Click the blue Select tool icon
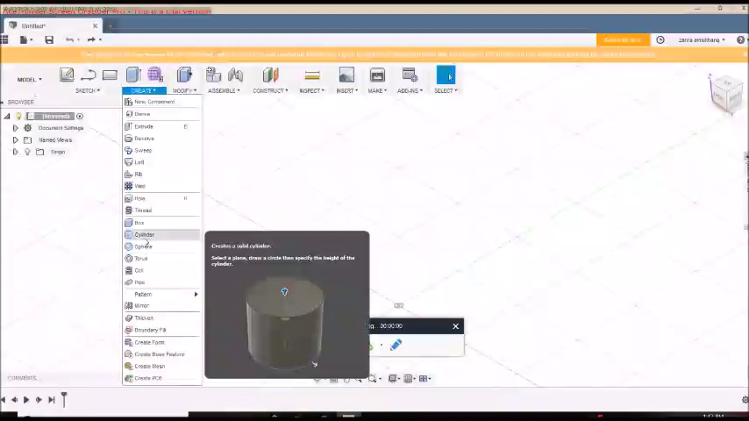Viewport: 749px width, 421px height. pyautogui.click(x=446, y=75)
